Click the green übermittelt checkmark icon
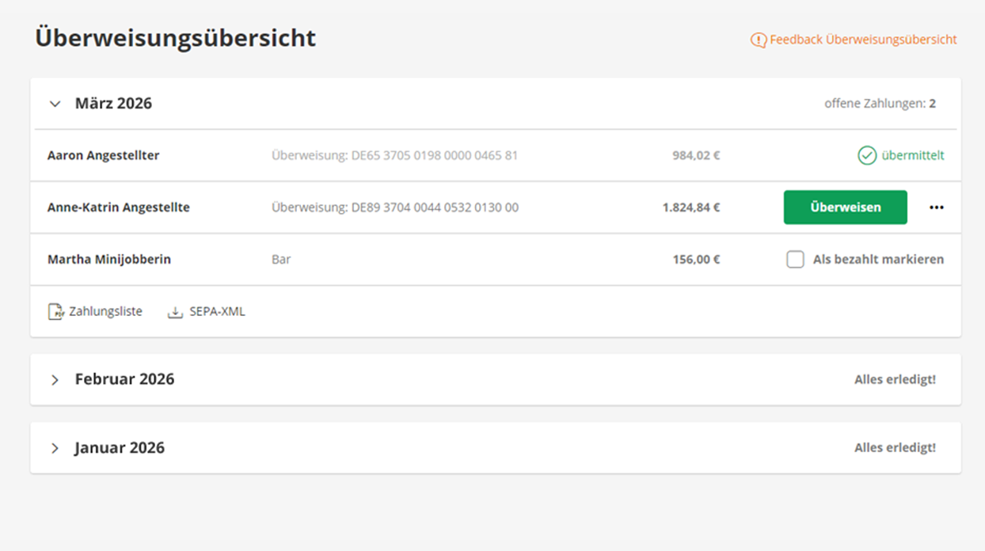 [867, 156]
